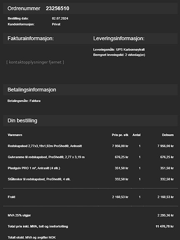Click the Antal column header
180x240 pixels.
[136, 135]
